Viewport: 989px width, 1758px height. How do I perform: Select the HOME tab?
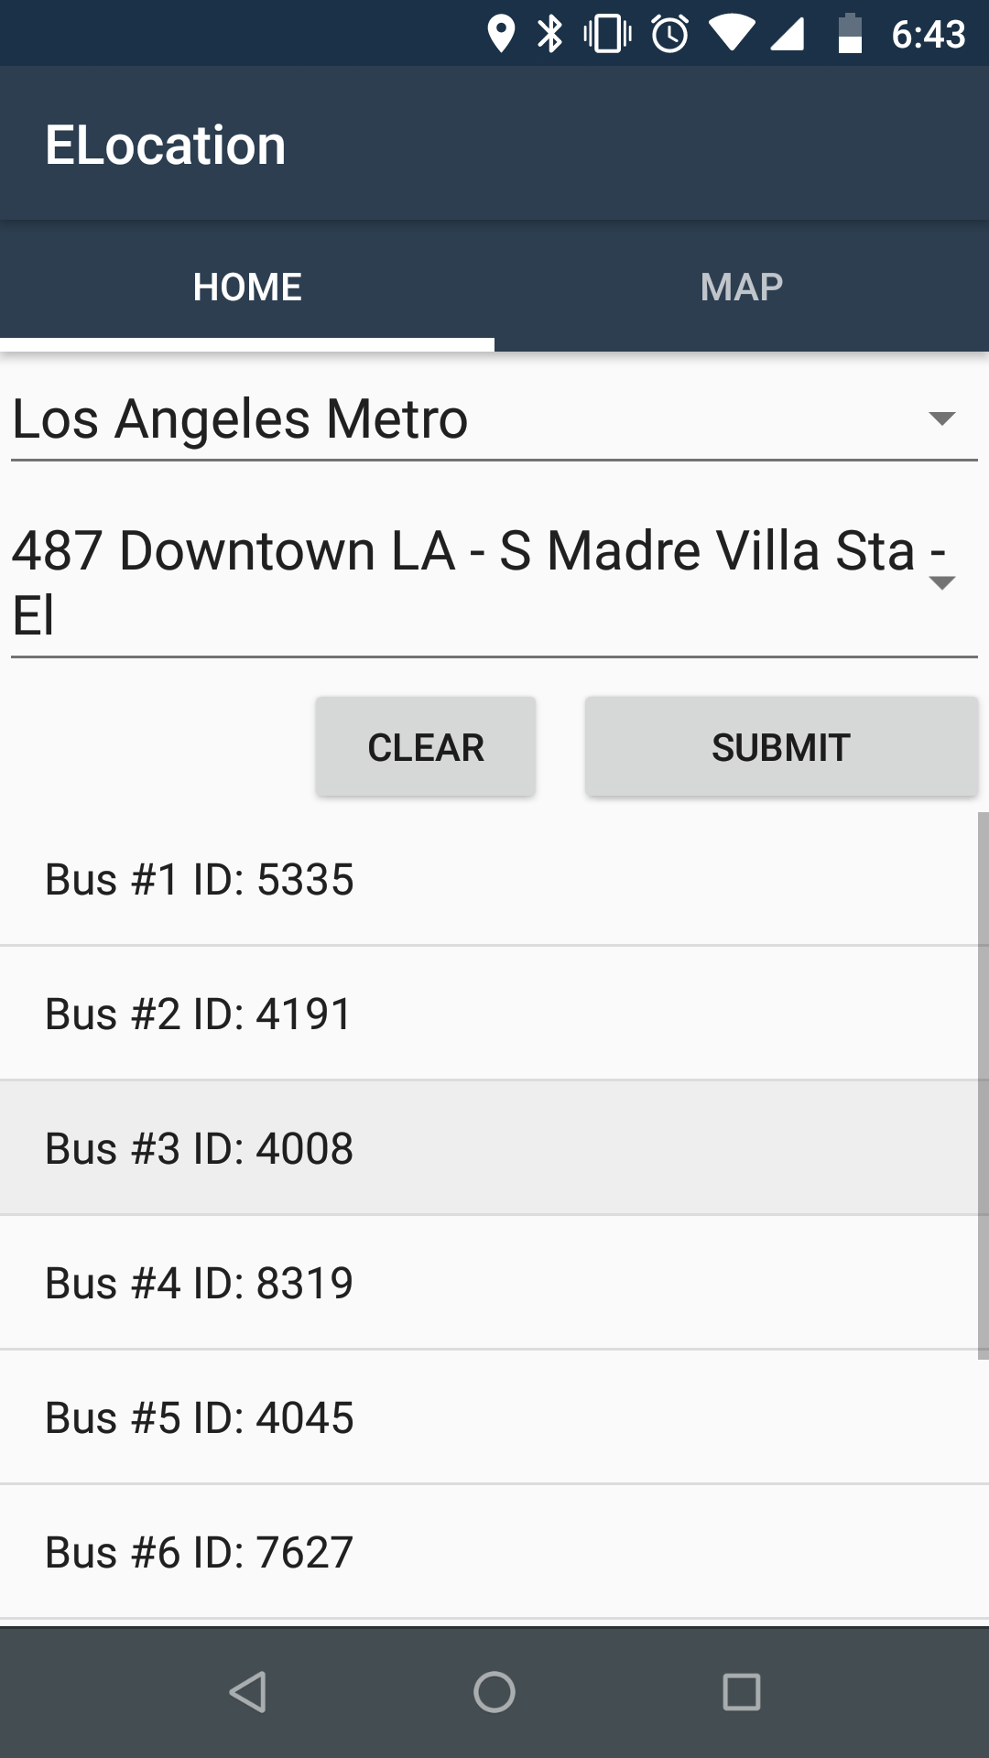coord(247,288)
